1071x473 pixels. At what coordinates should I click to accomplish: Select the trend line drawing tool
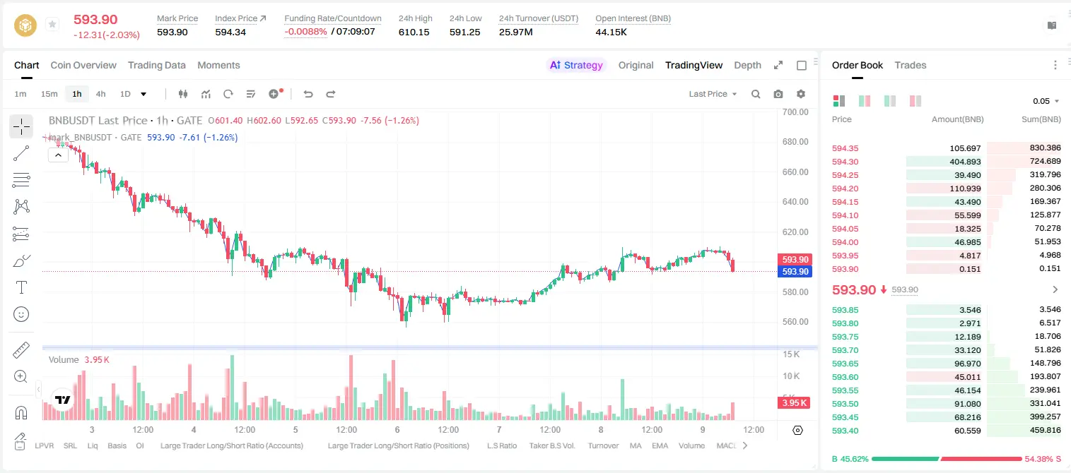point(21,153)
